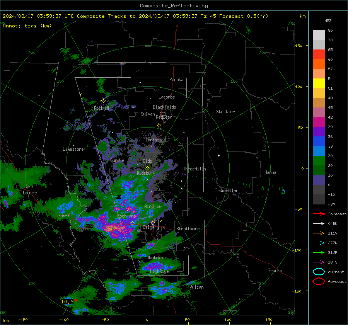Select the purple 39-36 dBZ swatch
The image size is (348, 325).
pos(319,131)
